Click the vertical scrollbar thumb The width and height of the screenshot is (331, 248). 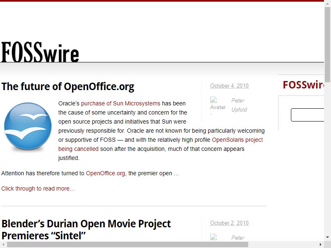pyautogui.click(x=327, y=45)
